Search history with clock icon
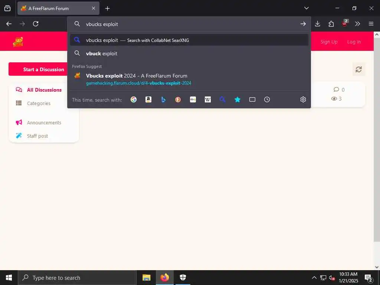Image resolution: width=380 pixels, height=285 pixels. [267, 99]
